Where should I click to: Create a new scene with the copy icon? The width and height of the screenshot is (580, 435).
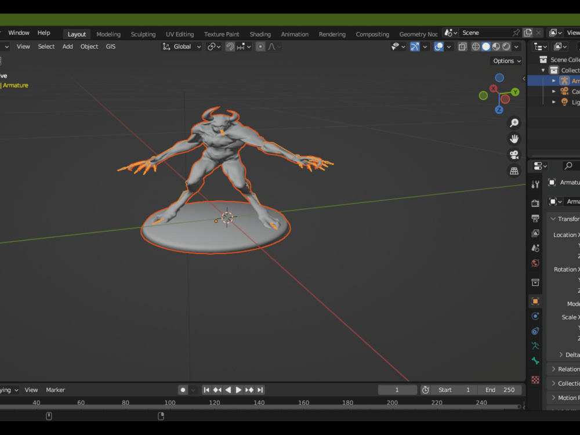click(x=528, y=32)
